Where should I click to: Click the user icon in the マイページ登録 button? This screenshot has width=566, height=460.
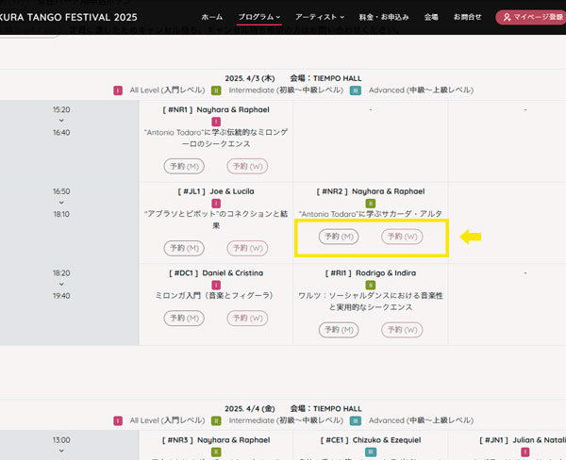coord(507,17)
